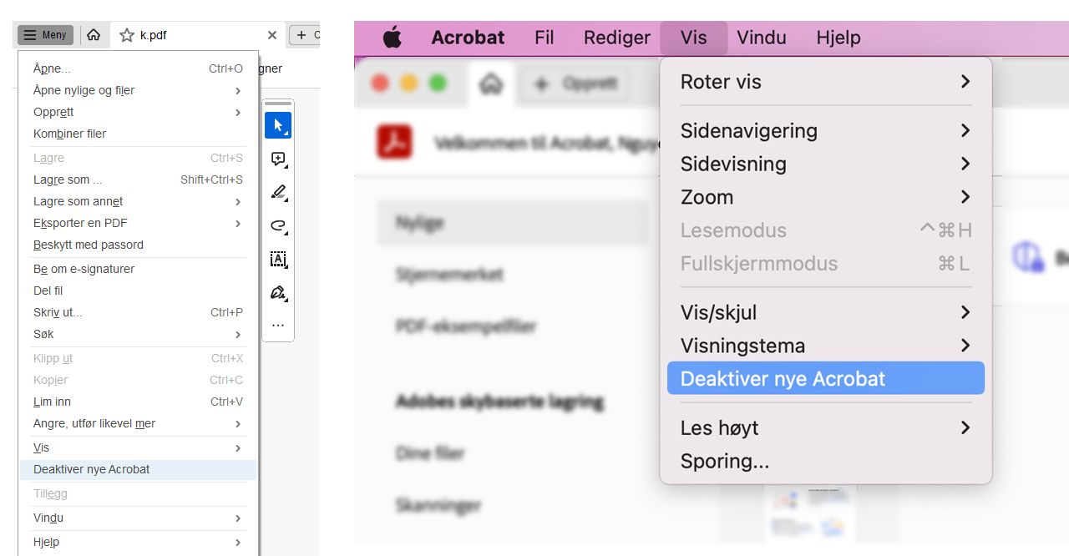The width and height of the screenshot is (1069, 556).
Task: Enable Deaktiver nye Acrobat in the Vis menu
Action: tap(825, 378)
